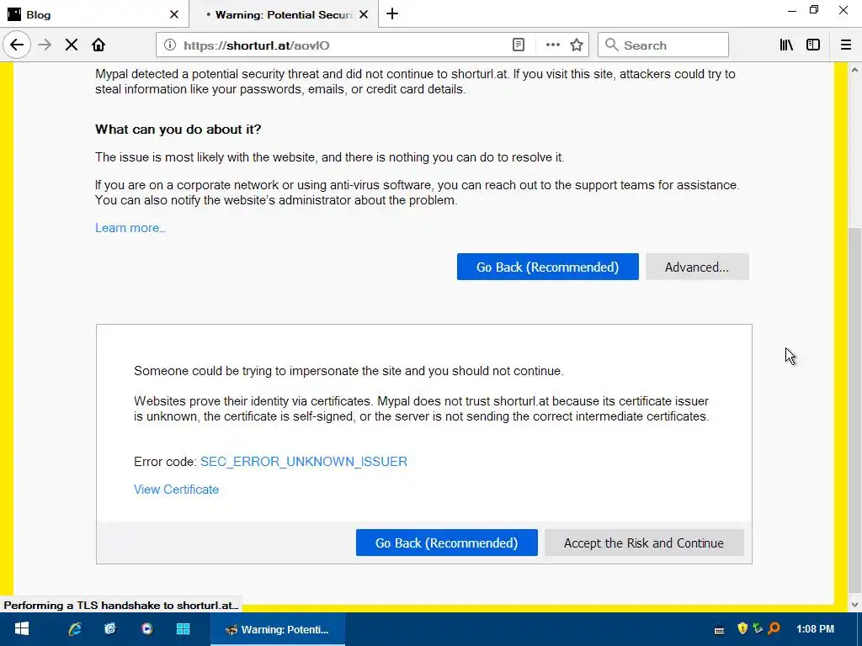This screenshot has height=646, width=862.
Task: Click the forward arrow navigation button
Action: coord(45,45)
